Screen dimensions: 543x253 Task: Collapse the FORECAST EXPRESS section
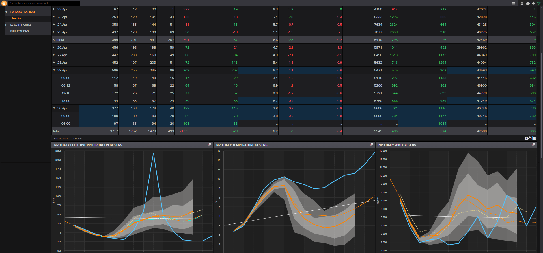[x=6, y=12]
